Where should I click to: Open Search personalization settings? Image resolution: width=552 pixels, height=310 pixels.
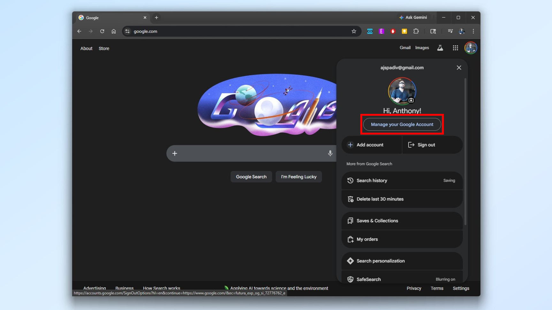pos(380,261)
